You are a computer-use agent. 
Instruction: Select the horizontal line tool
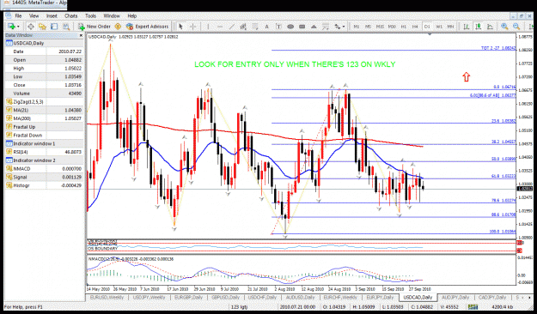[220, 27]
